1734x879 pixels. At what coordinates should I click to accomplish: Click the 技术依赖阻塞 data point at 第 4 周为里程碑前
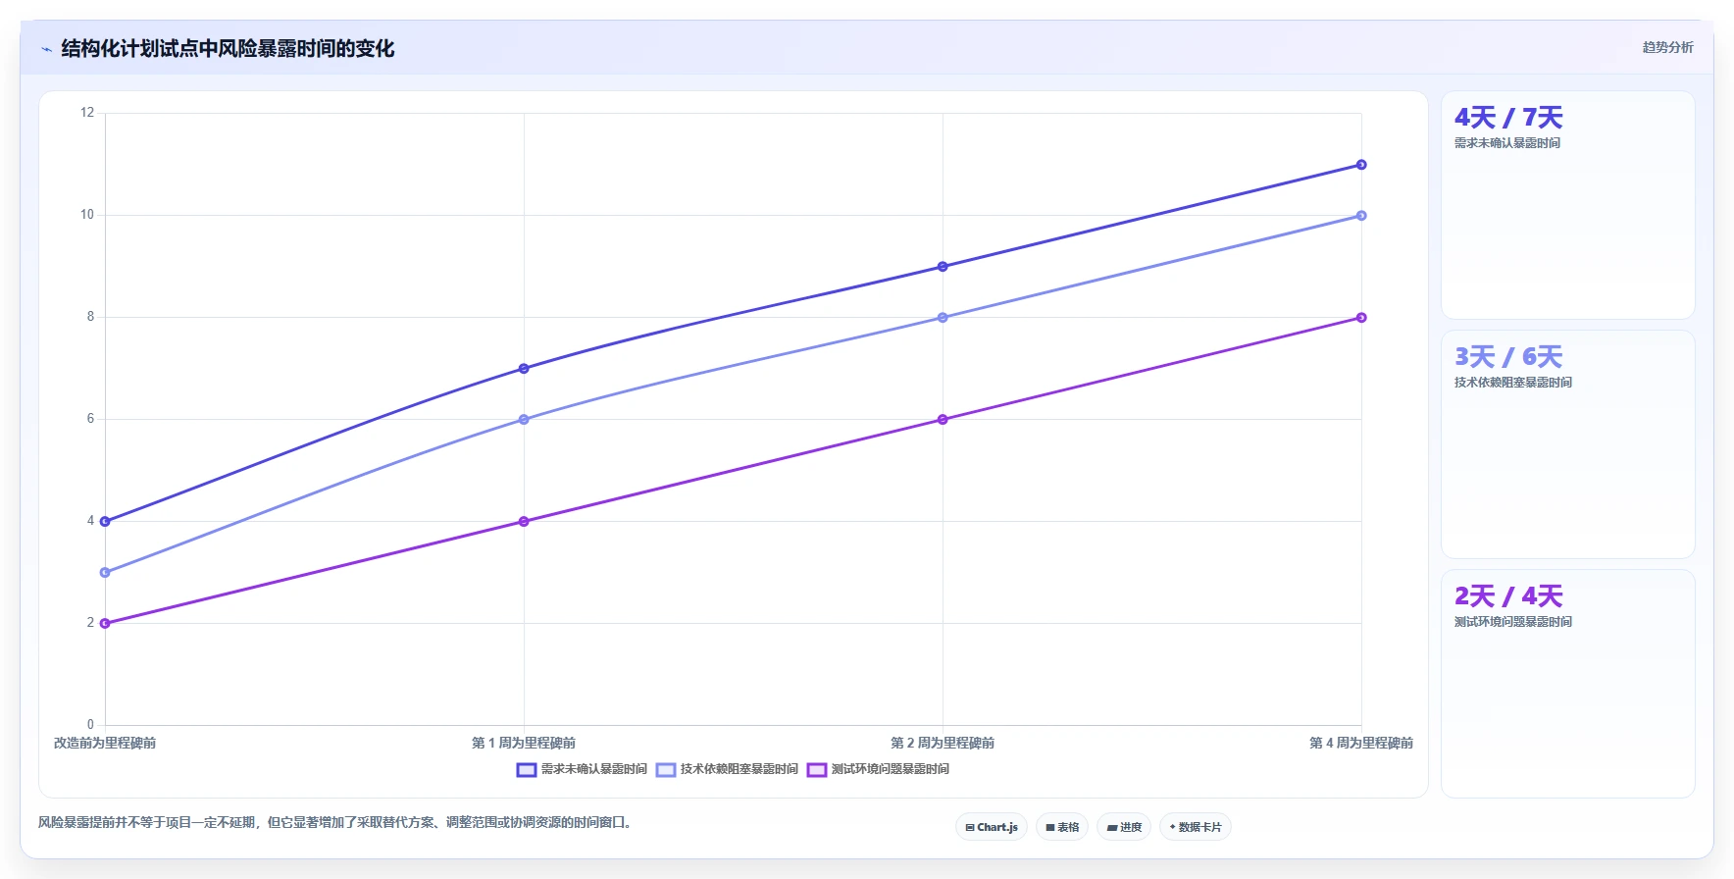[1361, 216]
